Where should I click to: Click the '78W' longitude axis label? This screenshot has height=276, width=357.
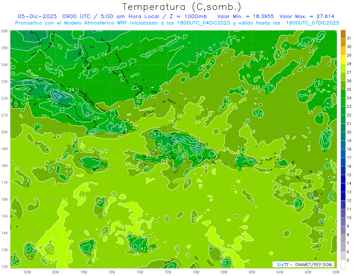pyautogui.click(x=84, y=272)
